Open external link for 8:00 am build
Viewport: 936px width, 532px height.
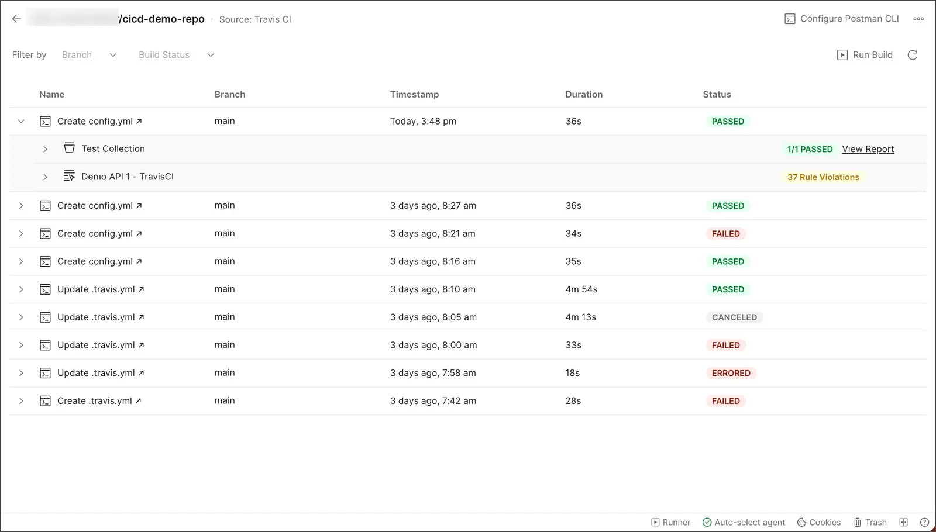pos(142,345)
